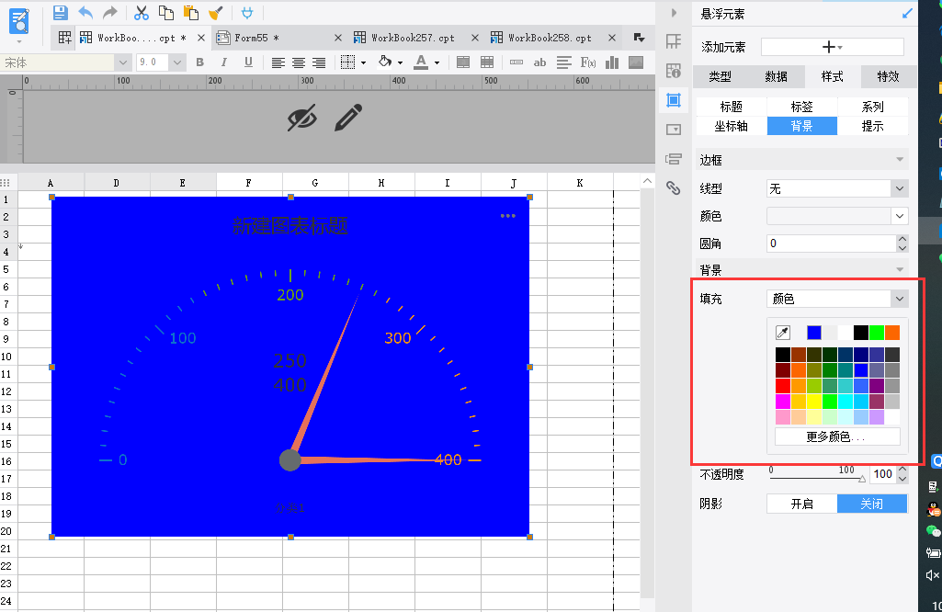Click the Save icon in the toolbar
942x612 pixels.
pyautogui.click(x=60, y=13)
